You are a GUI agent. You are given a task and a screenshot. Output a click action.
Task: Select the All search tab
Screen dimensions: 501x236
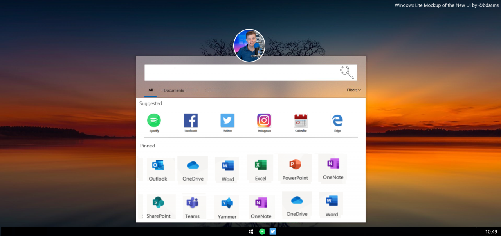150,90
